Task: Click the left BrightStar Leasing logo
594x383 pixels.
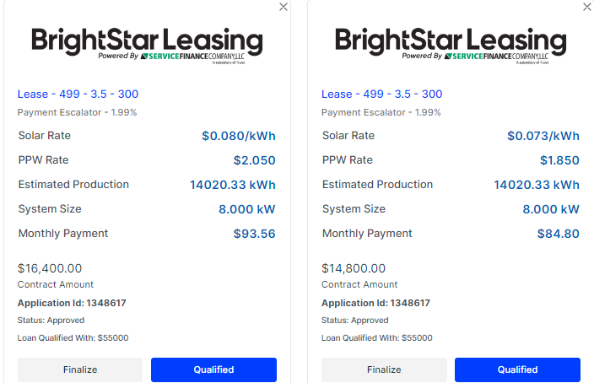Action: (x=147, y=46)
